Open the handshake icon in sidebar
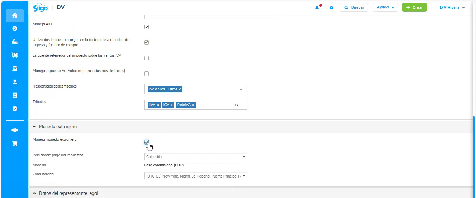 [15, 130]
